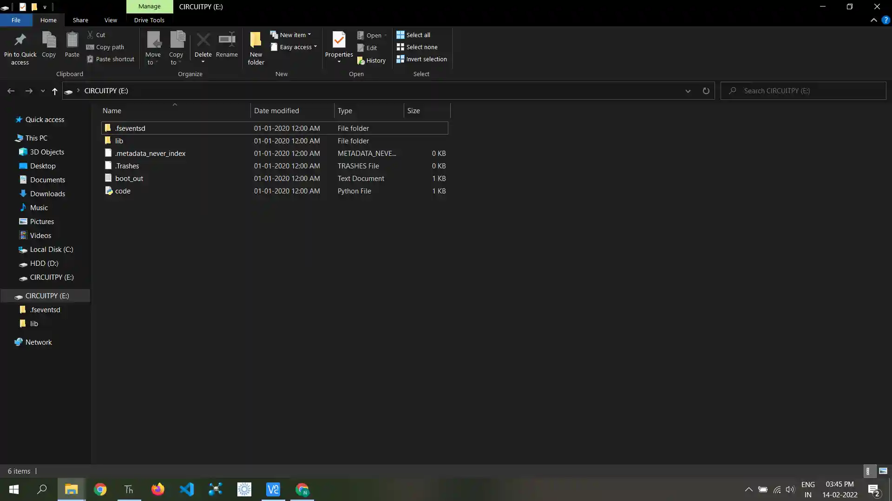
Task: Refresh the CIRCUITPY folder view
Action: [x=706, y=91]
